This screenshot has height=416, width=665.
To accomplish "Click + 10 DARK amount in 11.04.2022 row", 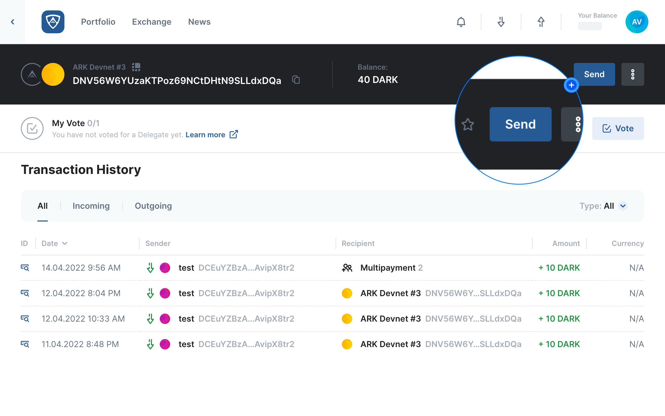I will [x=559, y=344].
